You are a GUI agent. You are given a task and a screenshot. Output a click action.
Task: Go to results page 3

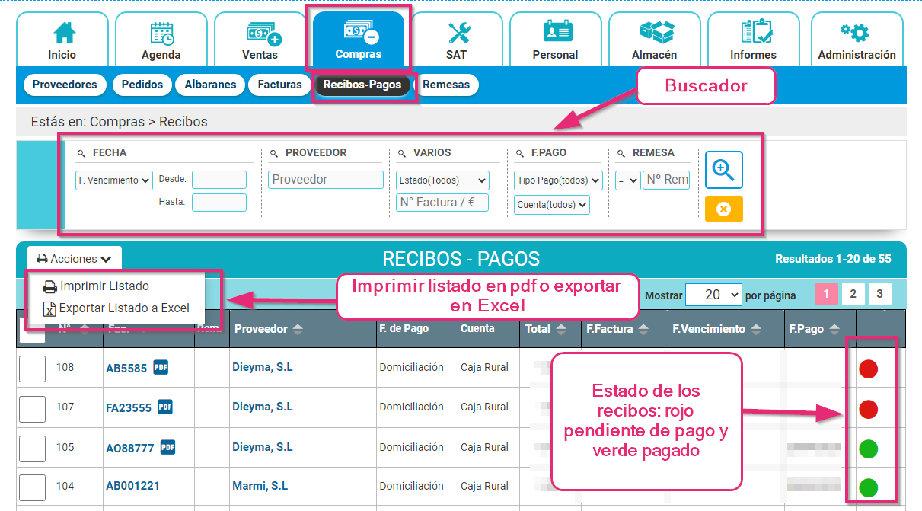click(x=879, y=293)
